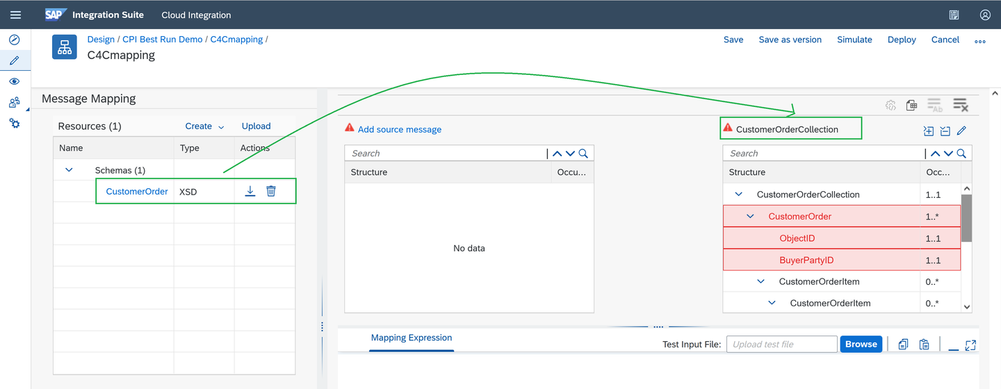Collapse the red CustomerOrder node

click(750, 217)
